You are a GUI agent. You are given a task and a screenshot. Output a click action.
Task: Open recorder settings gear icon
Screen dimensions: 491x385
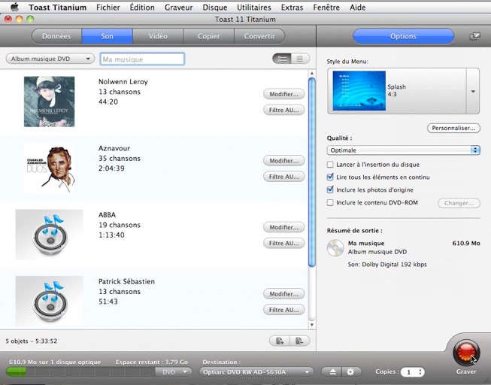point(350,372)
